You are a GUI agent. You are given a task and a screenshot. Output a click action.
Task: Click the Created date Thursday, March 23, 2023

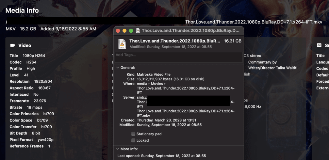pos(167,120)
